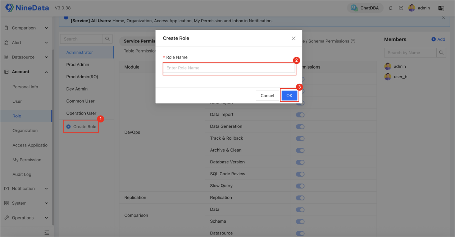Click the Role Name input field
Image resolution: width=455 pixels, height=237 pixels.
click(229, 68)
